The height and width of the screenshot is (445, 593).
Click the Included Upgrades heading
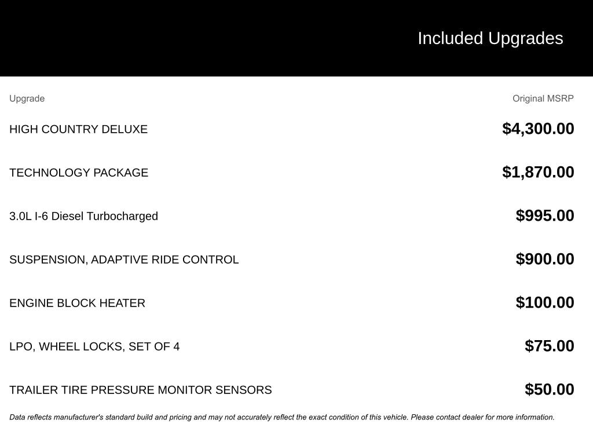coord(490,38)
